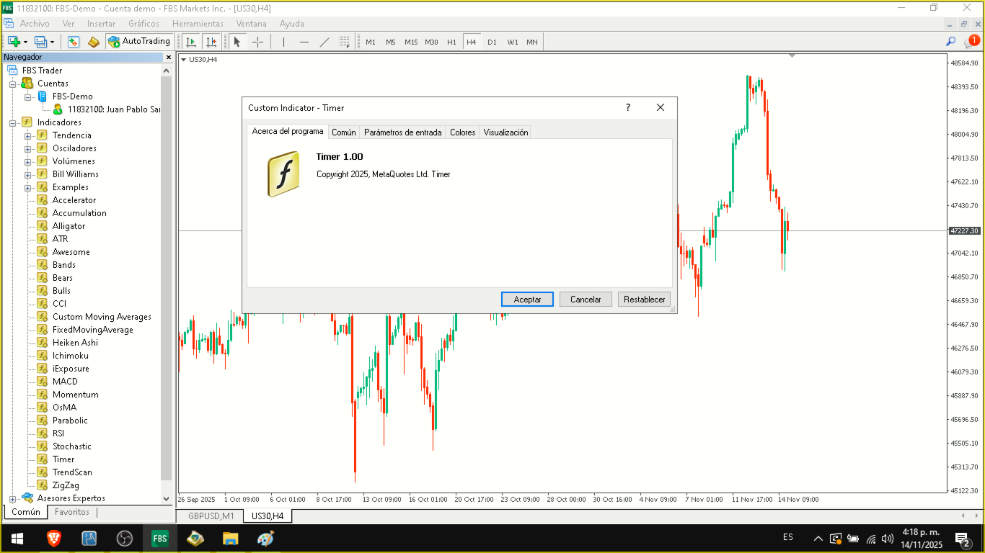Open Brave browser from taskbar
This screenshot has height=553, width=985.
click(x=54, y=538)
